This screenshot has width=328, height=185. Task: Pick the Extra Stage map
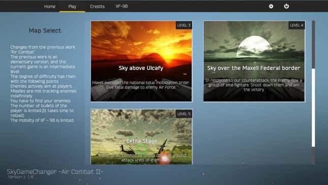point(141,137)
